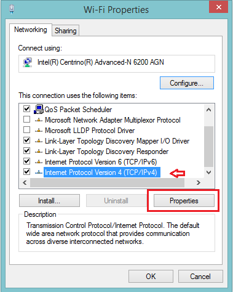Click the Internet Protocol Version 4 protocol icon
Viewport: 233px width, 292px height.
coord(39,172)
